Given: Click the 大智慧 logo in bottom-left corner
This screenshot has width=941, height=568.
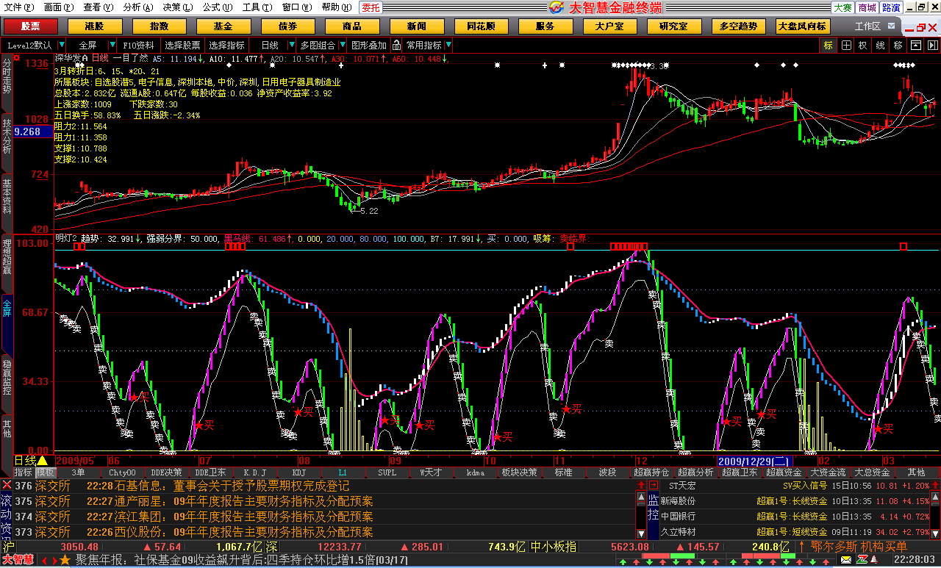Looking at the screenshot, I should coord(18,561).
